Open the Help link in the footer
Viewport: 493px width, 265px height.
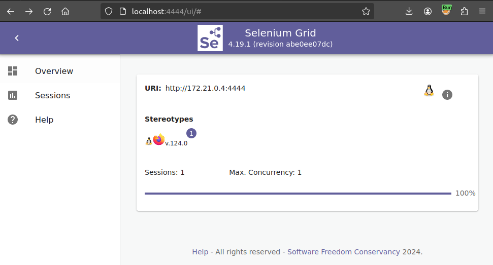coord(200,252)
